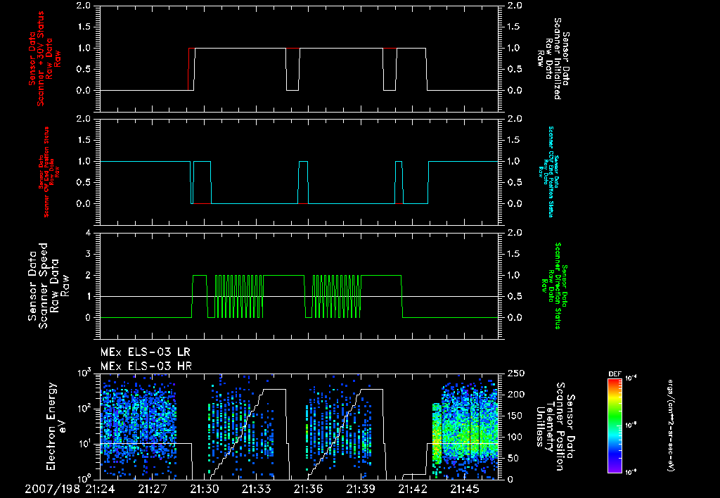Viewport: 720px width, 498px height.
Task: Click the 21:42 time tick label
Action: coord(413,489)
